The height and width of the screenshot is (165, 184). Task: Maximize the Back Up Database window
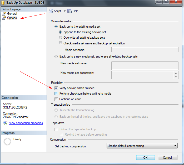click(166, 2)
